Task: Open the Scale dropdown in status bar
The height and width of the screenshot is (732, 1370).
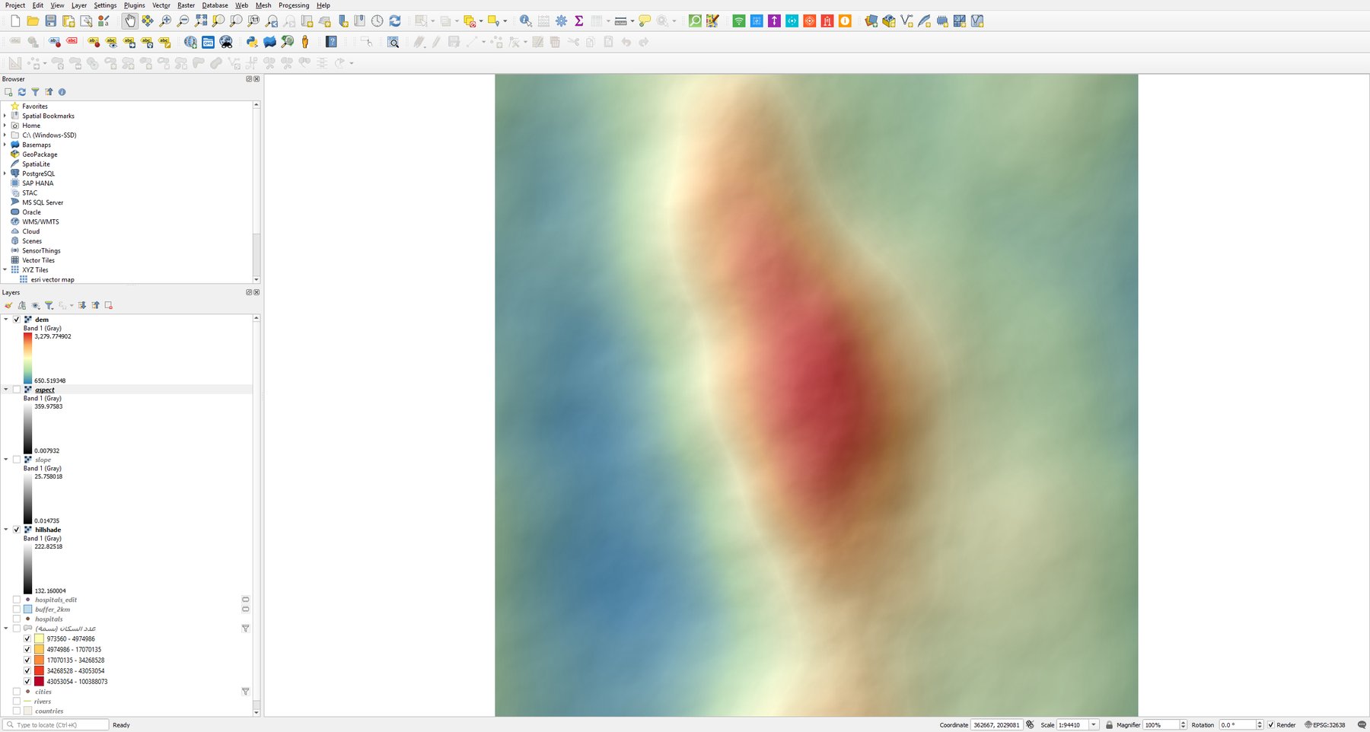Action: [x=1094, y=725]
